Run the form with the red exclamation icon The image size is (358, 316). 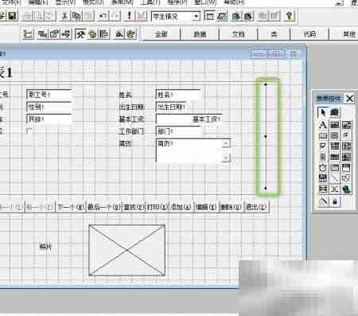[x=129, y=16]
